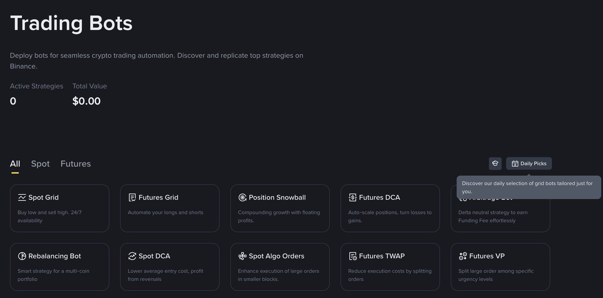
Task: Select the All tab
Action: point(15,164)
